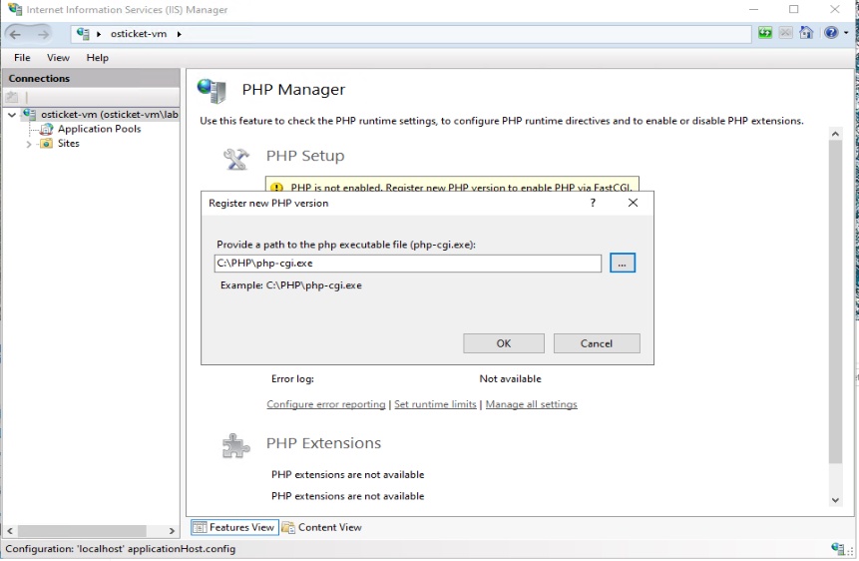Click the vertical scrollbar thumb
Viewport: 859px width, 561px height.
coord(835,301)
